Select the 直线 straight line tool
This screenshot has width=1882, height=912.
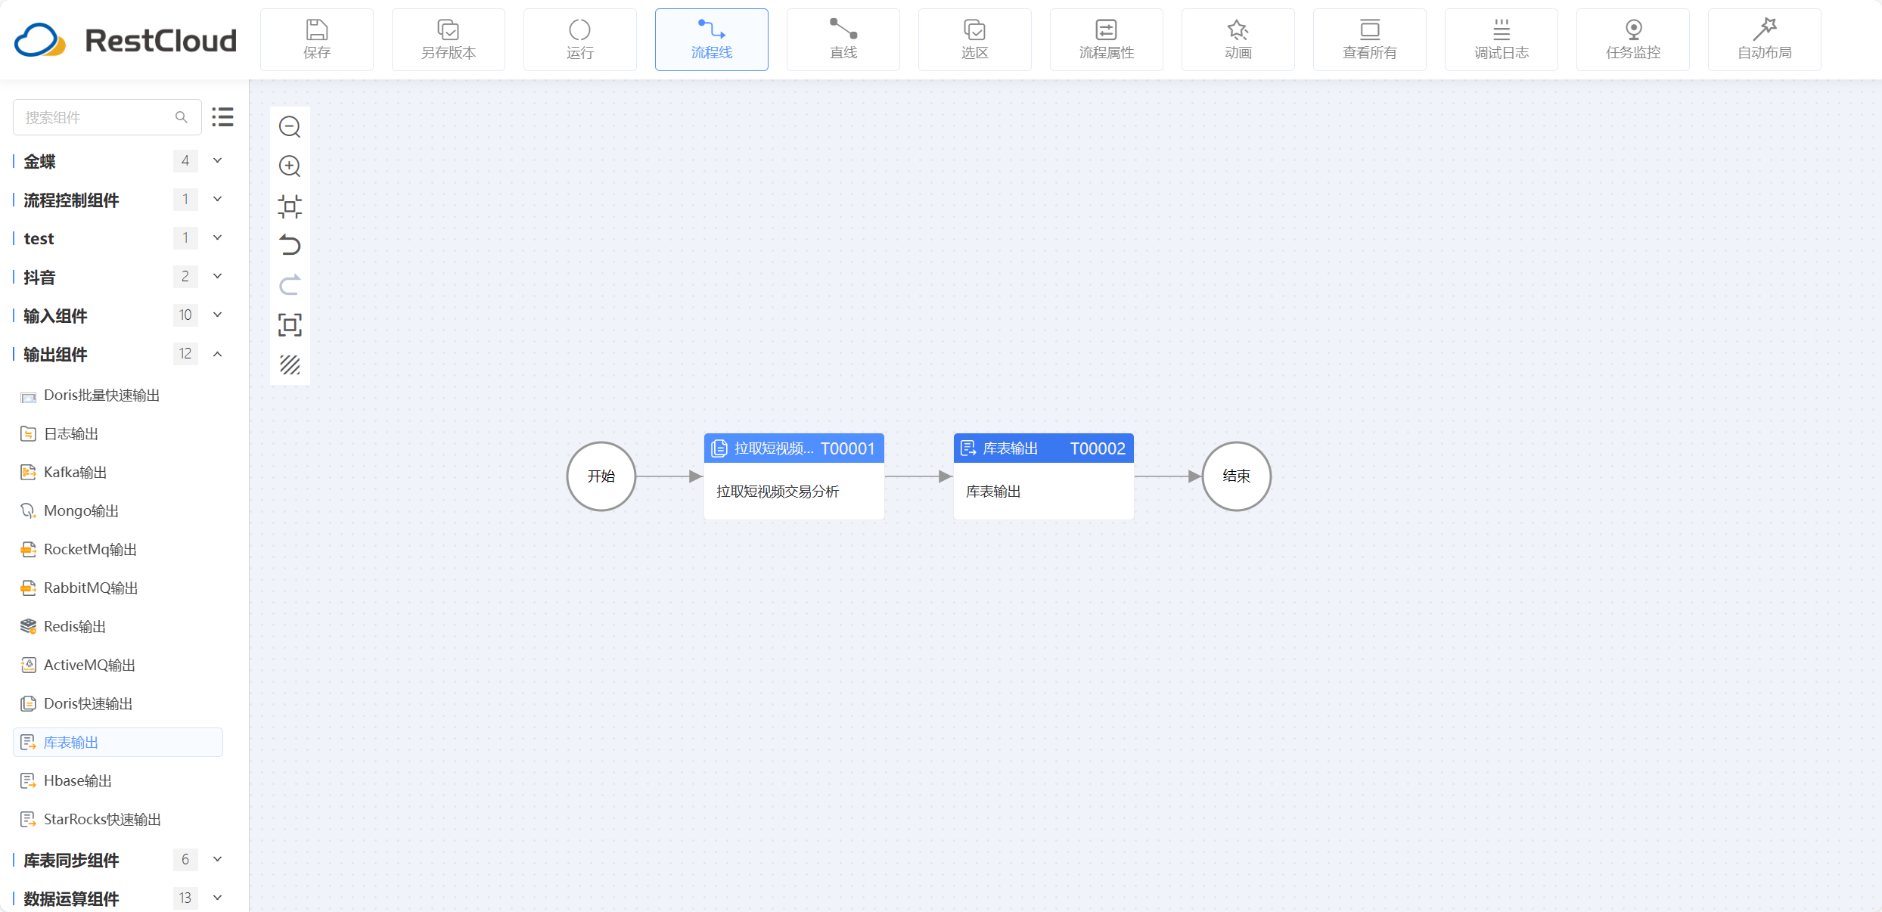pyautogui.click(x=843, y=40)
